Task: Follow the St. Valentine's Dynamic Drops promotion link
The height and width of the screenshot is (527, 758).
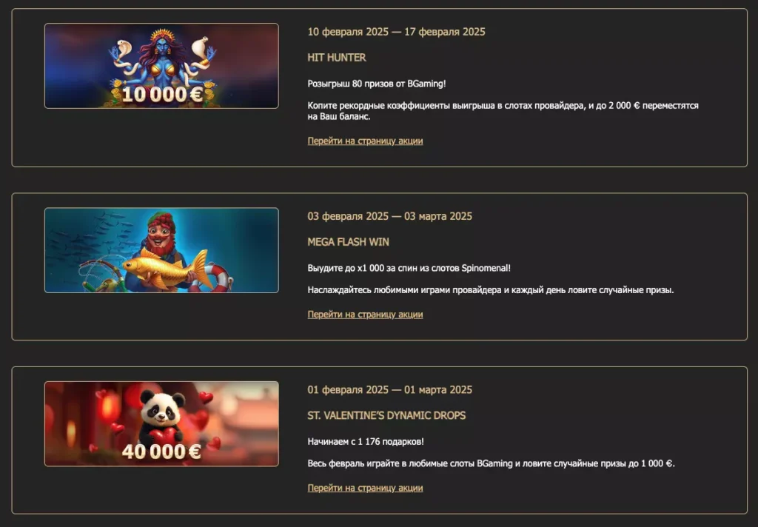Action: [x=365, y=488]
